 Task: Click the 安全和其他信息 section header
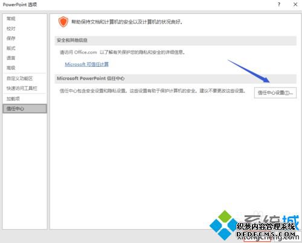pos(175,40)
